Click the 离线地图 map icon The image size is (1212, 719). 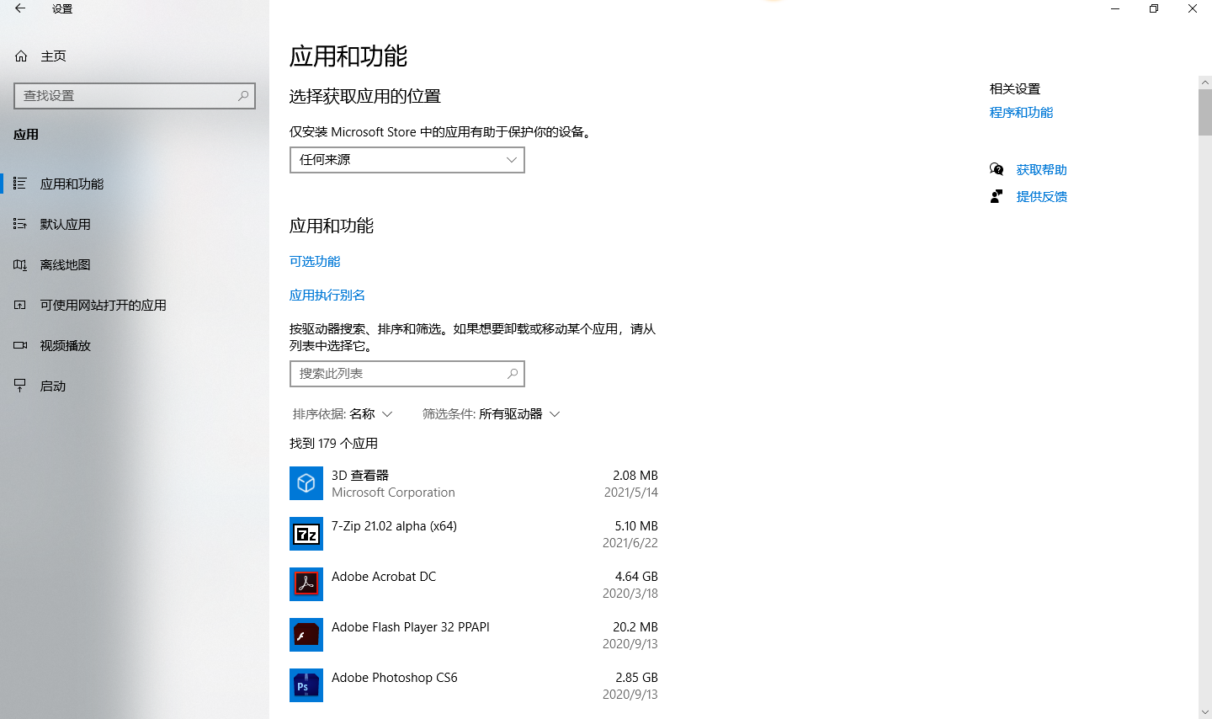pos(20,264)
